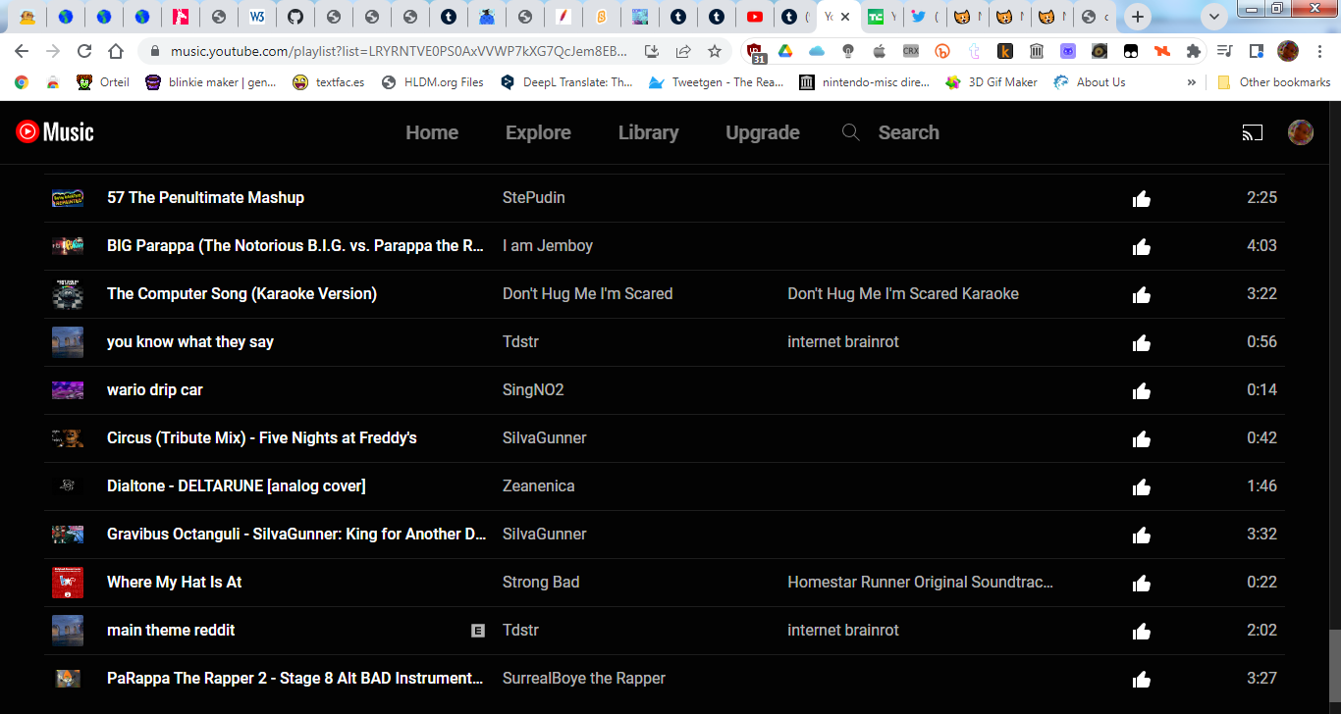
Task: Open artist SurrealBoye the Rapper
Action: [x=584, y=678]
